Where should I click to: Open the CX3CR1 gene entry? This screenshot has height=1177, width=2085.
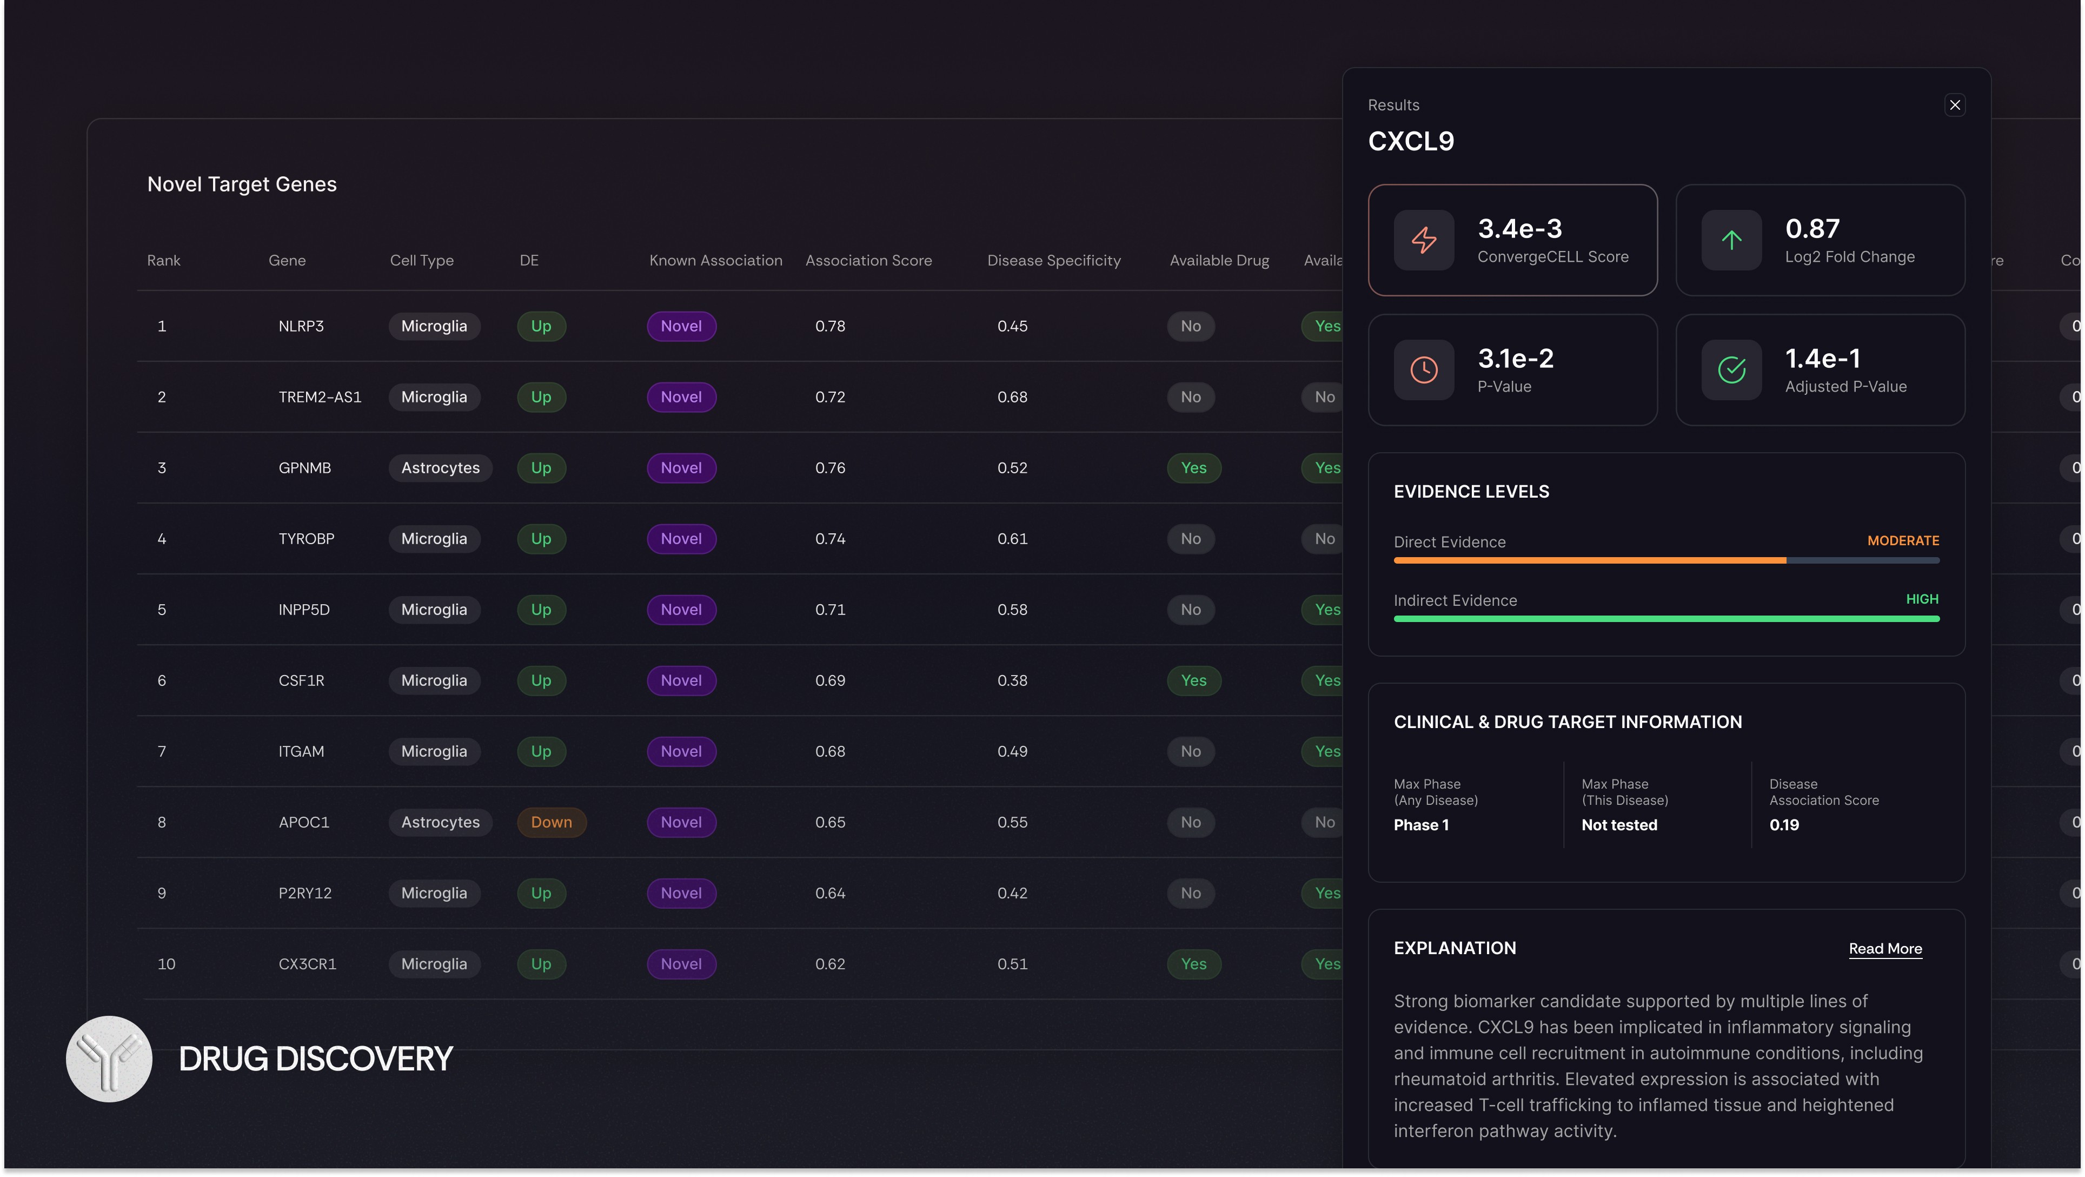[307, 964]
